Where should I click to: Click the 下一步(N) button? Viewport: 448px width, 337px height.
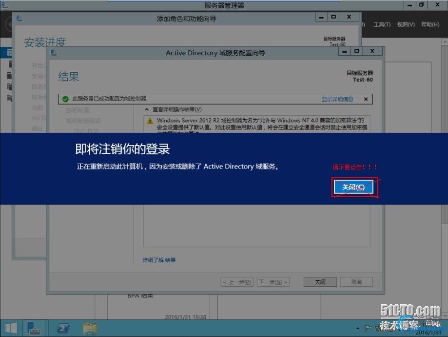point(273,282)
